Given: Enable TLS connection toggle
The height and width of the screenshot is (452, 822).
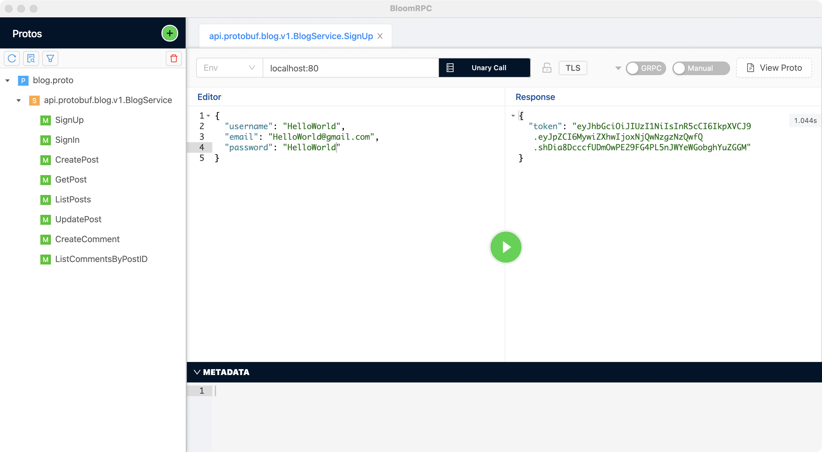Looking at the screenshot, I should (x=573, y=68).
